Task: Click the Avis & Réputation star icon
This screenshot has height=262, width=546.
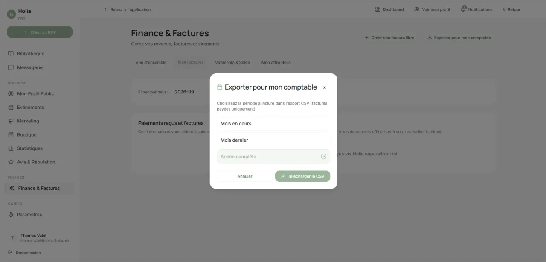Action: (x=11, y=162)
